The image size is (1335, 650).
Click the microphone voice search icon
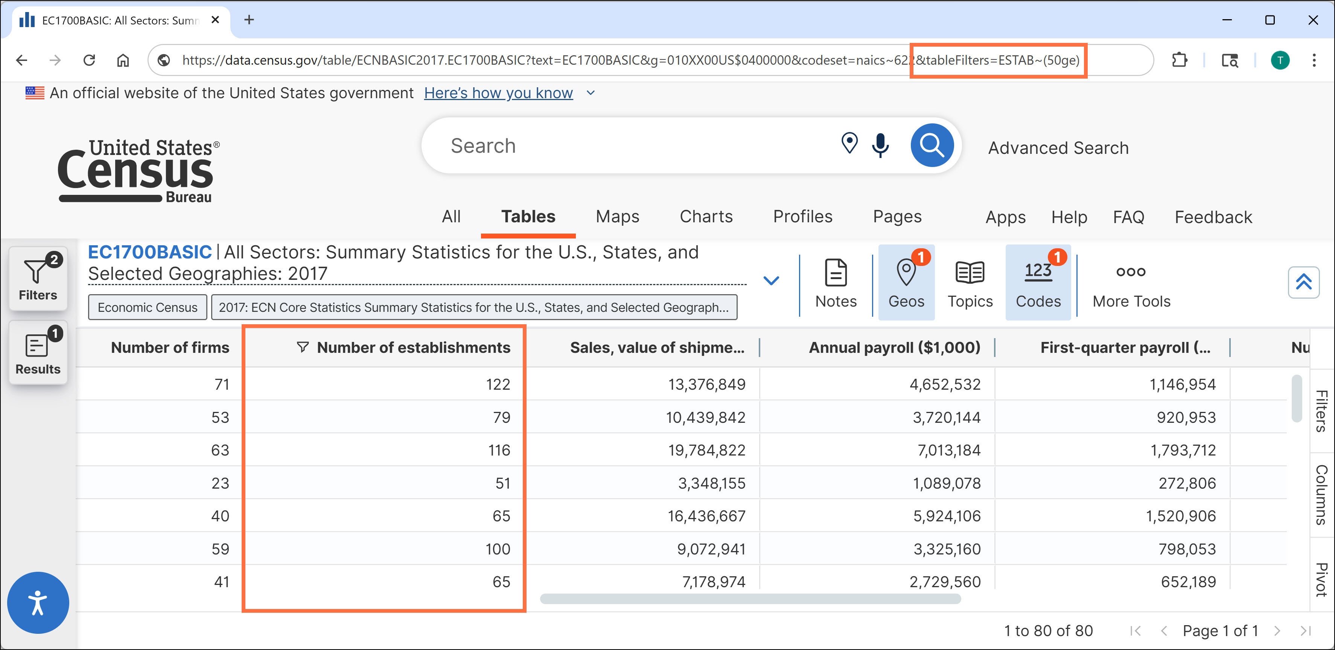click(880, 145)
